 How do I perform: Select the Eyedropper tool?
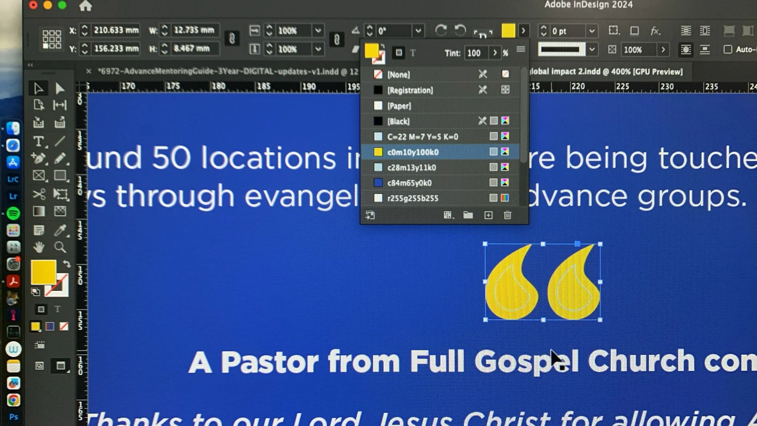point(60,230)
